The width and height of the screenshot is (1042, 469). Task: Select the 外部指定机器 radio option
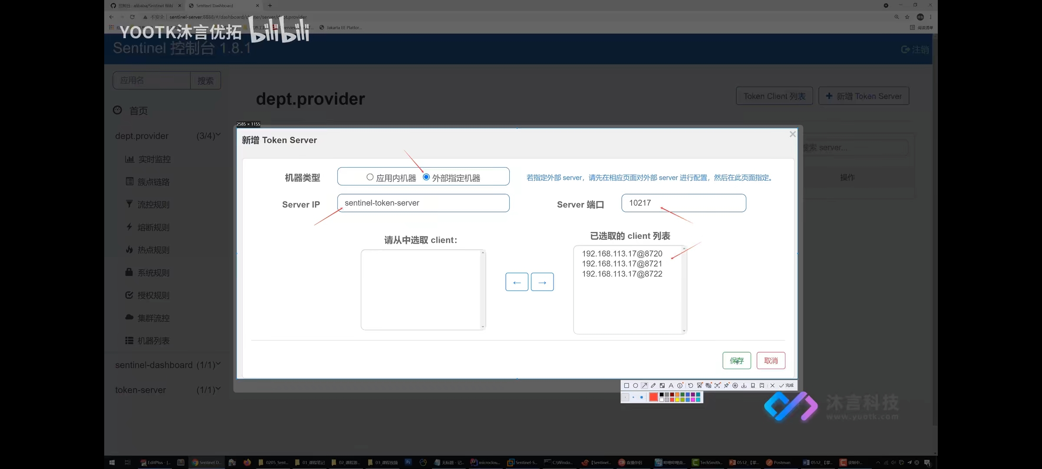coord(426,177)
